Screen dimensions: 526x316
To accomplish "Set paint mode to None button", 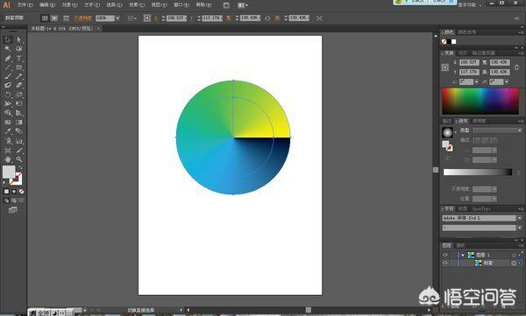I will [x=21, y=192].
